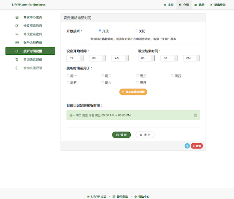Go to 查询充值记录 in sidebar
Screen dimensions: 234x199
tap(30, 68)
